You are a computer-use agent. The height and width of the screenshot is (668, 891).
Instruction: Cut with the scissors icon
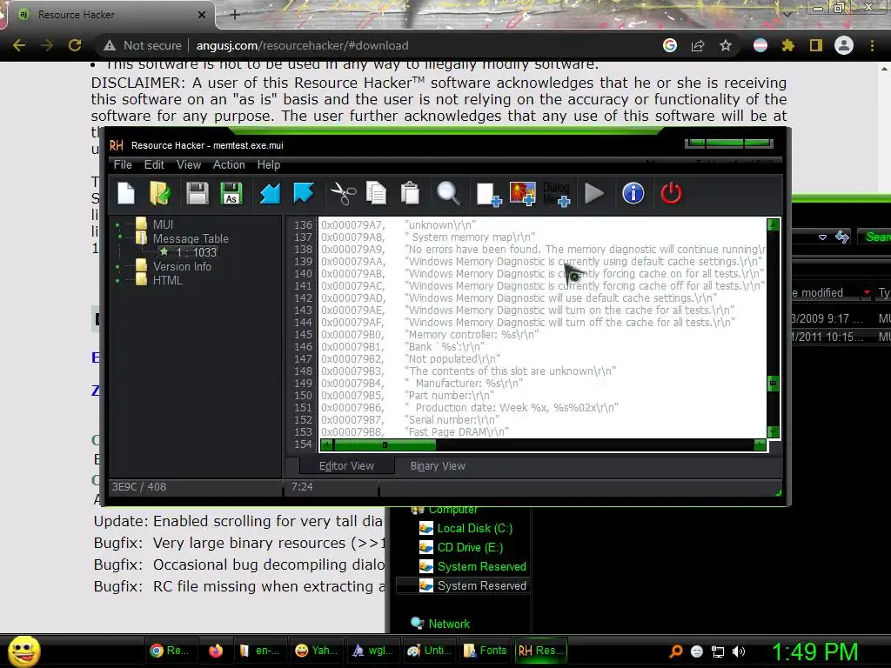coord(343,193)
